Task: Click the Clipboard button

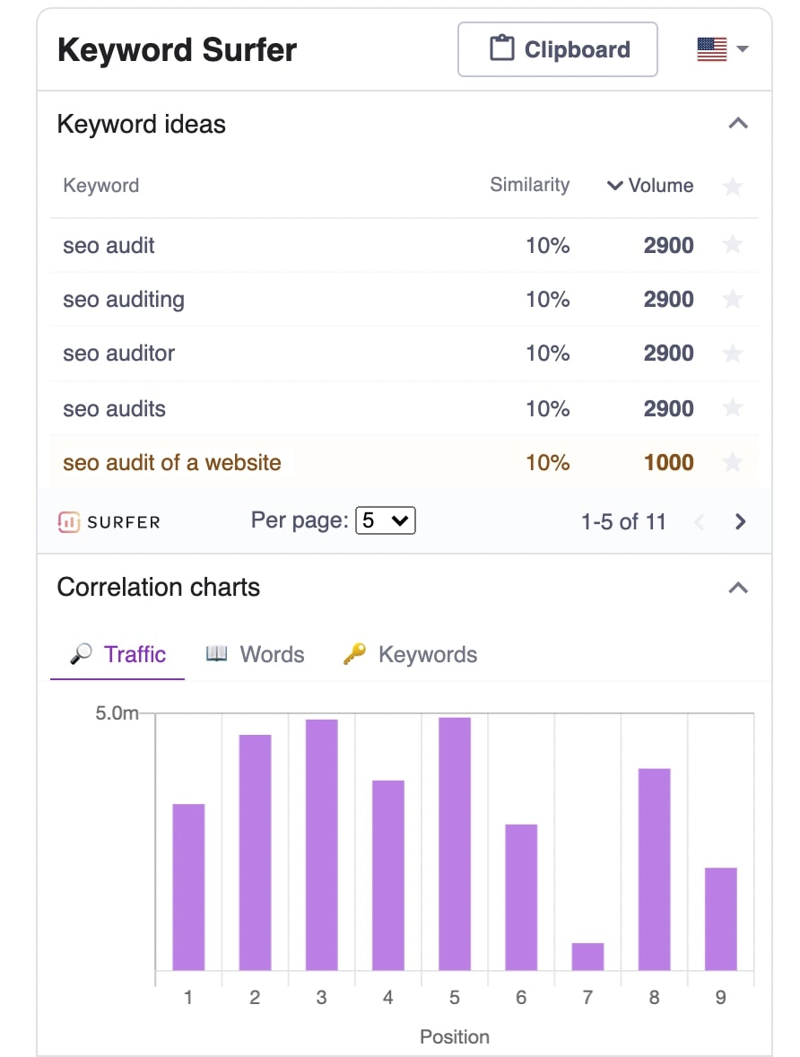Action: (558, 49)
